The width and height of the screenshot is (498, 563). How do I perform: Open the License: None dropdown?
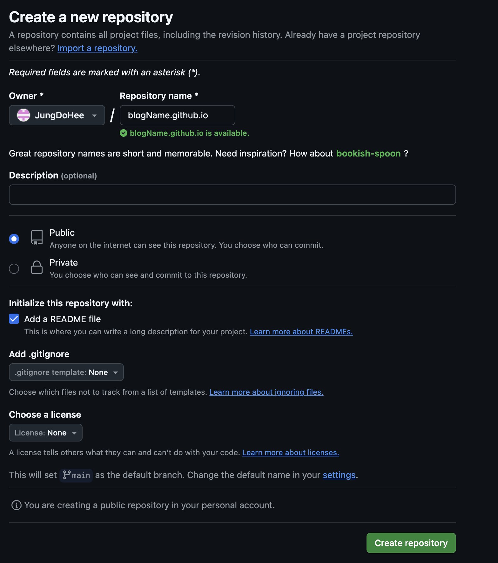tap(46, 433)
